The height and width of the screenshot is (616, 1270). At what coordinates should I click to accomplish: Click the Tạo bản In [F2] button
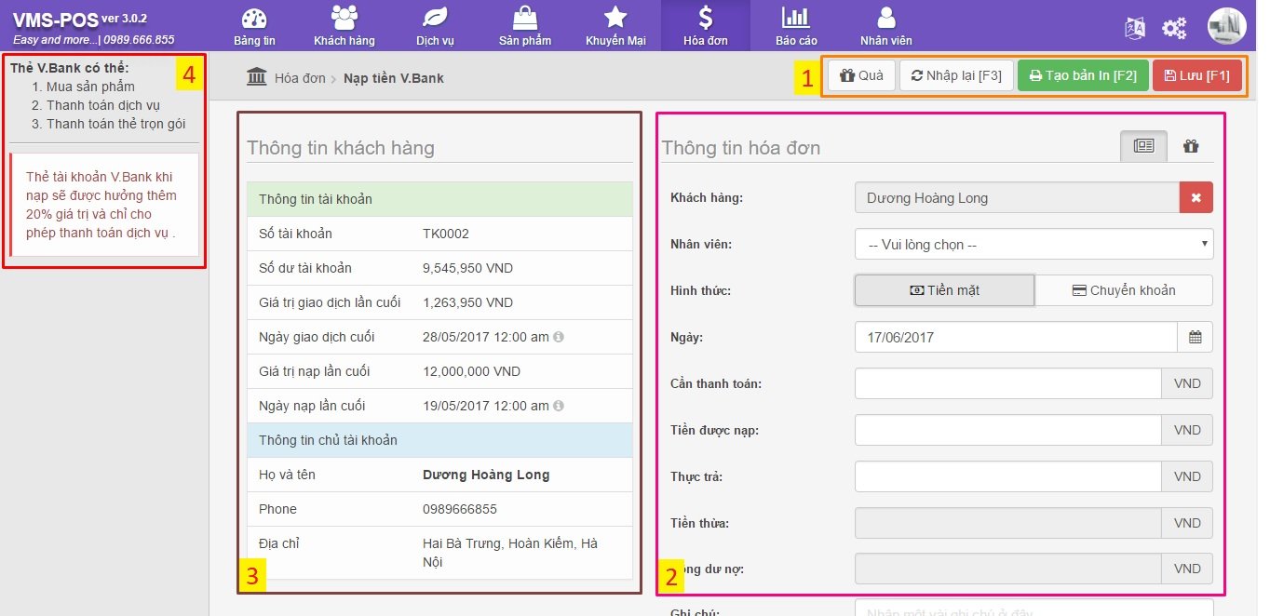[1083, 75]
